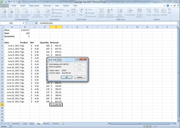
Task: Click Help button on Goal Seek dialog
Action: point(77,59)
